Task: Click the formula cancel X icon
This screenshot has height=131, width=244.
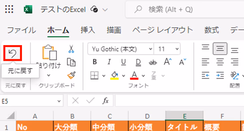Action: click(76, 101)
